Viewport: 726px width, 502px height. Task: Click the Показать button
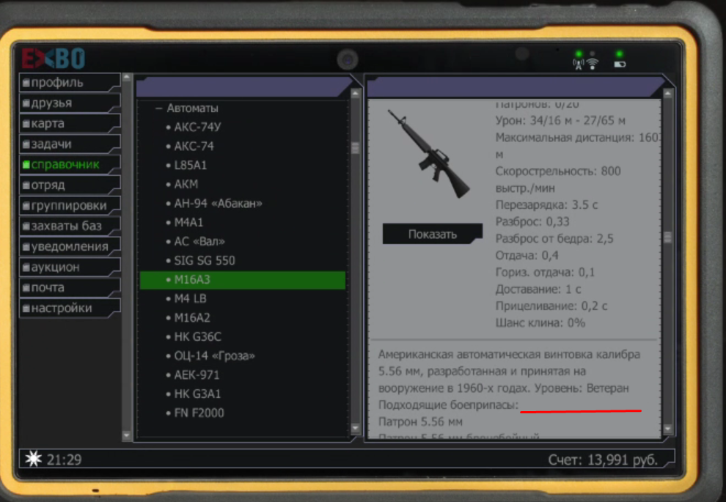point(433,234)
